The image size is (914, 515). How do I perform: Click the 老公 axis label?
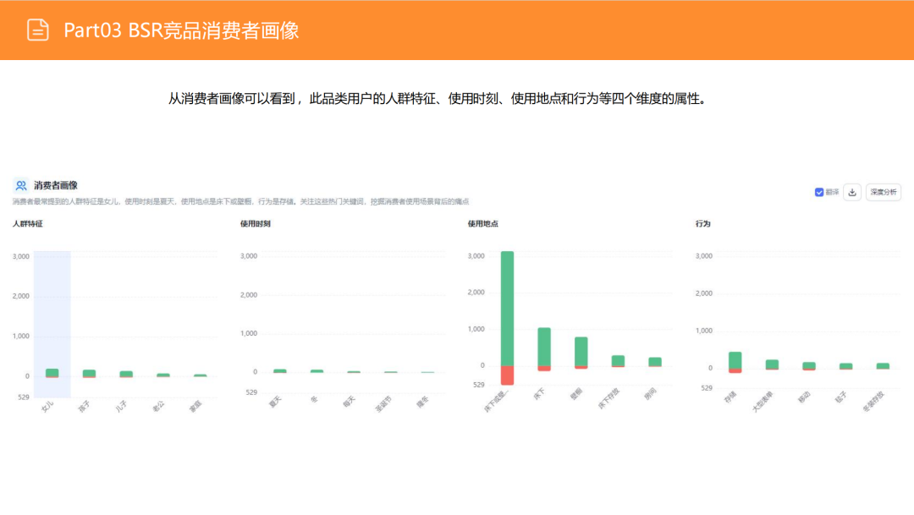[158, 406]
